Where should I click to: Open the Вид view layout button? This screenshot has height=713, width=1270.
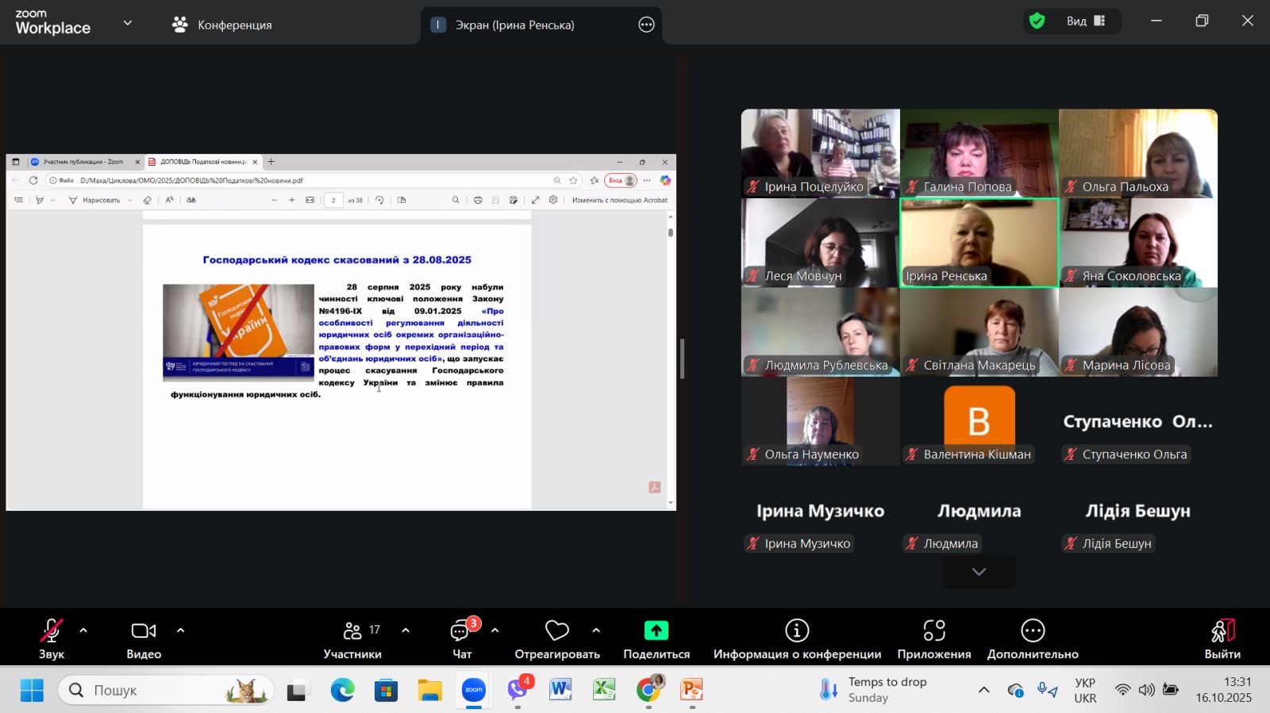click(1085, 21)
